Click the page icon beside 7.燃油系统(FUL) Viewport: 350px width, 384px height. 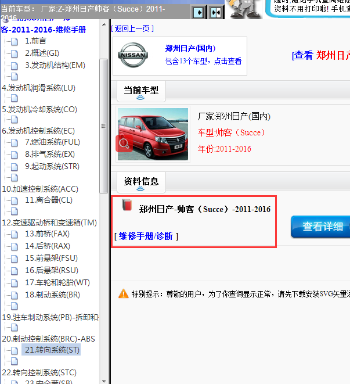[x=15, y=142]
